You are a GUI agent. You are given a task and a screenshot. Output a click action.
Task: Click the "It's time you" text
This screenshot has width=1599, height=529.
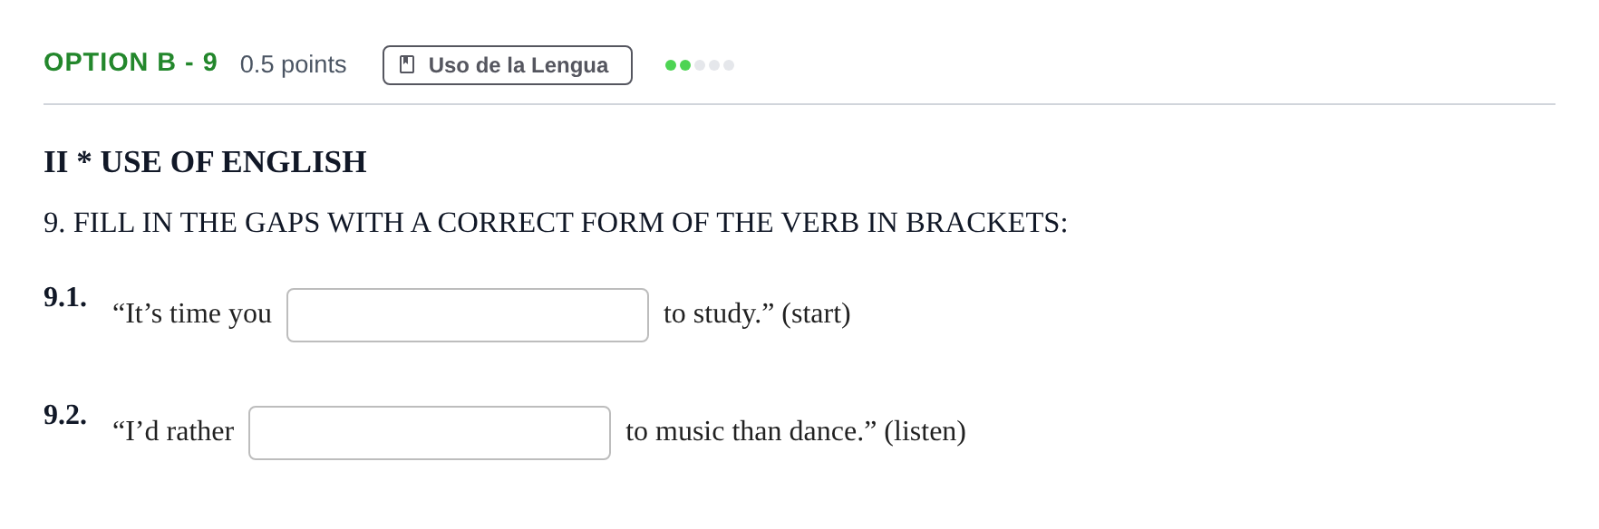click(192, 313)
